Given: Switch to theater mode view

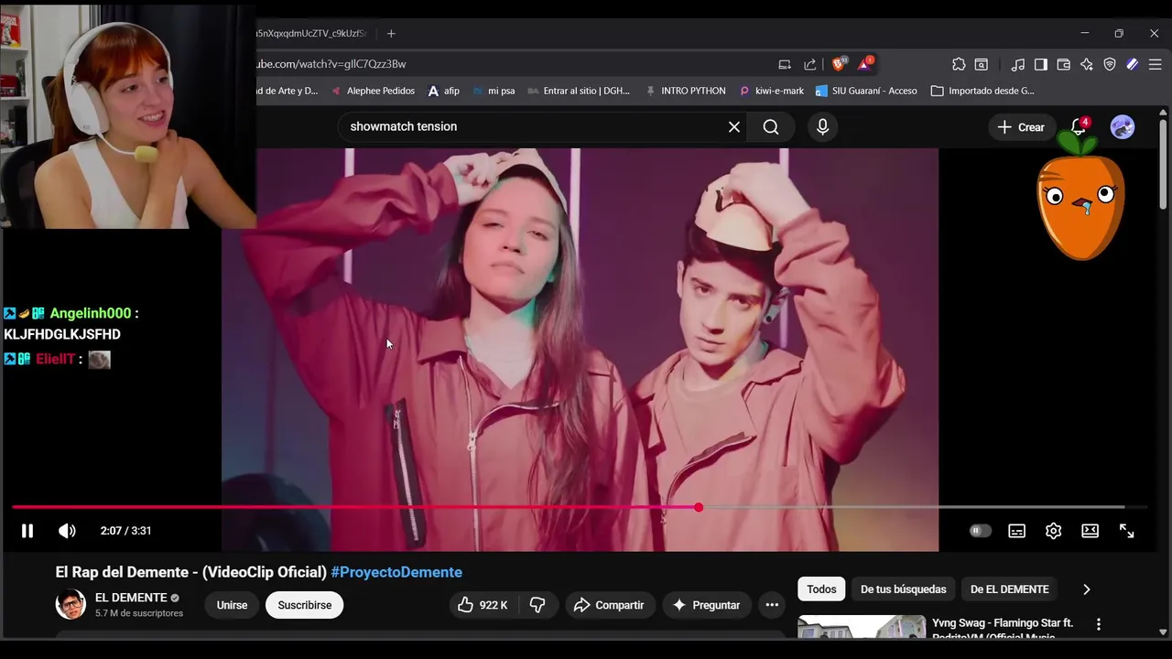Looking at the screenshot, I should pos(1090,531).
